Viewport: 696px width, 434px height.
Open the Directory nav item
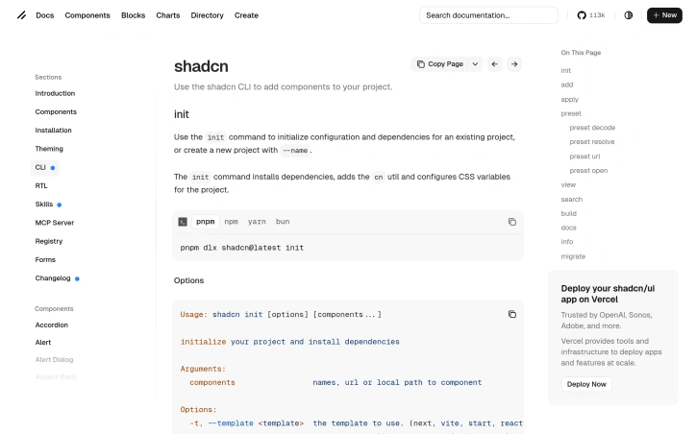tap(208, 15)
